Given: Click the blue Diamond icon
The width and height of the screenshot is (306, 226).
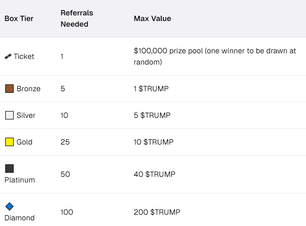Looking at the screenshot, I should [x=9, y=206].
